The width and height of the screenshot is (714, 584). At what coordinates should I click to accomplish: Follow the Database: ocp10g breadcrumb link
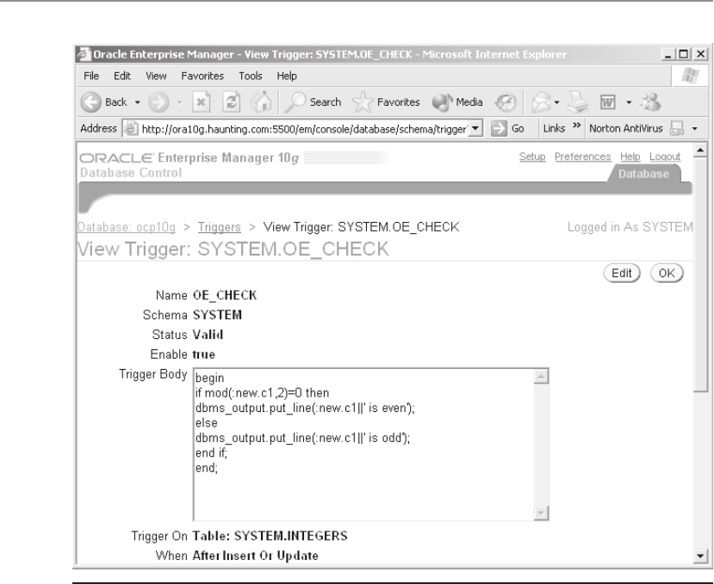(x=126, y=227)
